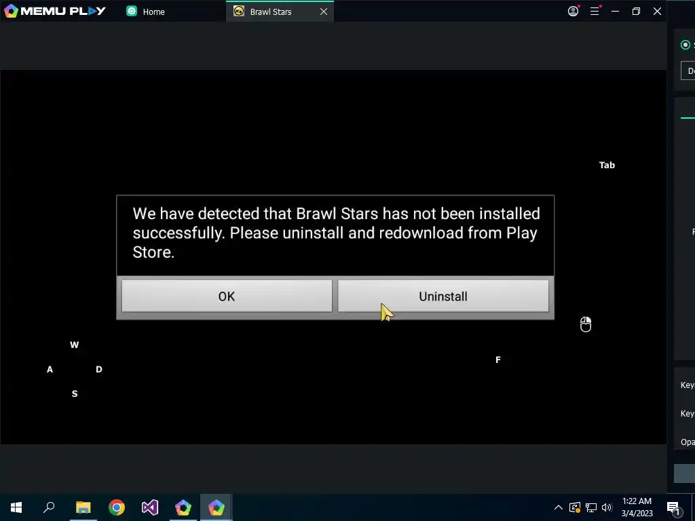Click the mouse key-mapping icon
This screenshot has height=521, width=695.
[586, 324]
